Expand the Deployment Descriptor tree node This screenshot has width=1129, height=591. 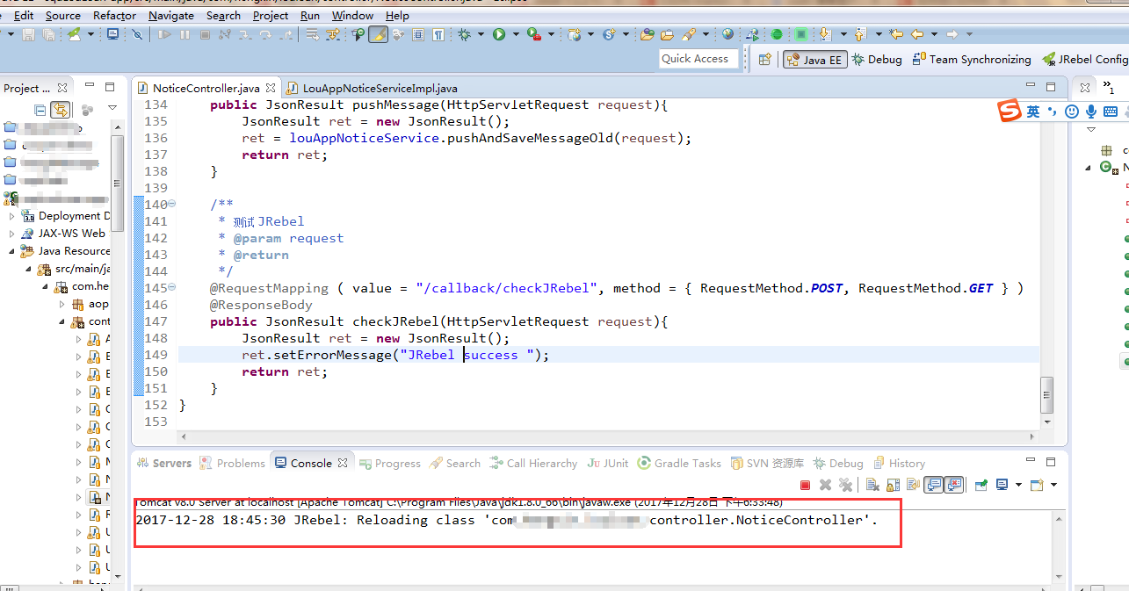(12, 215)
